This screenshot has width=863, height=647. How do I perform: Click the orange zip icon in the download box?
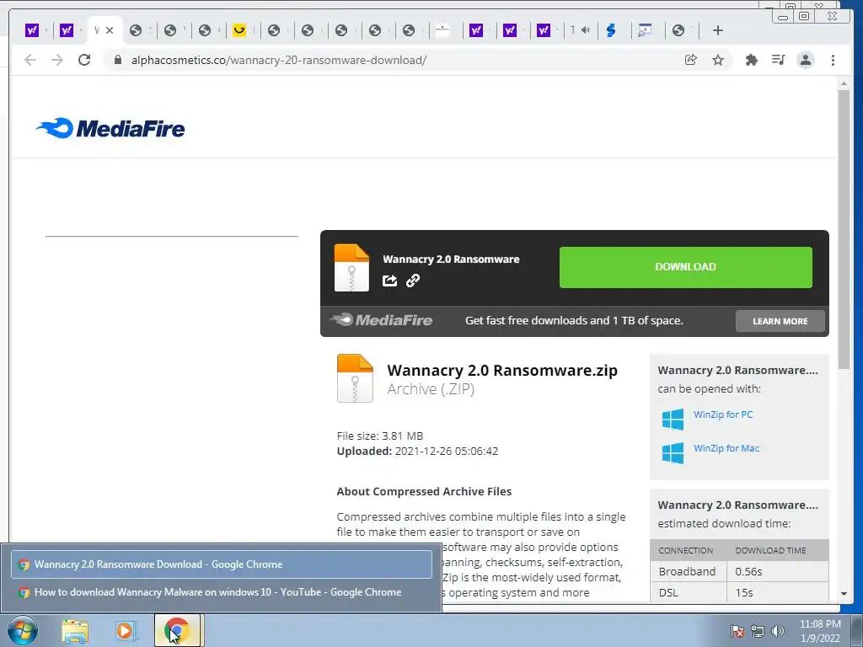tap(351, 267)
